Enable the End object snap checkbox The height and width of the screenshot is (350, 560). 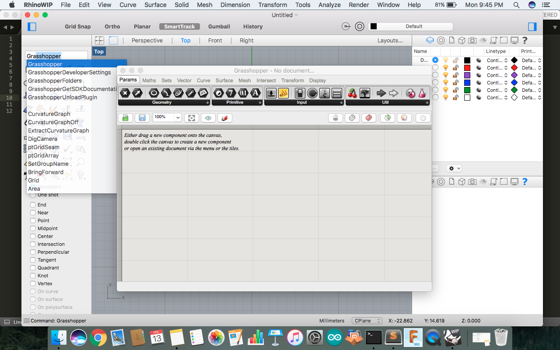[33, 205]
